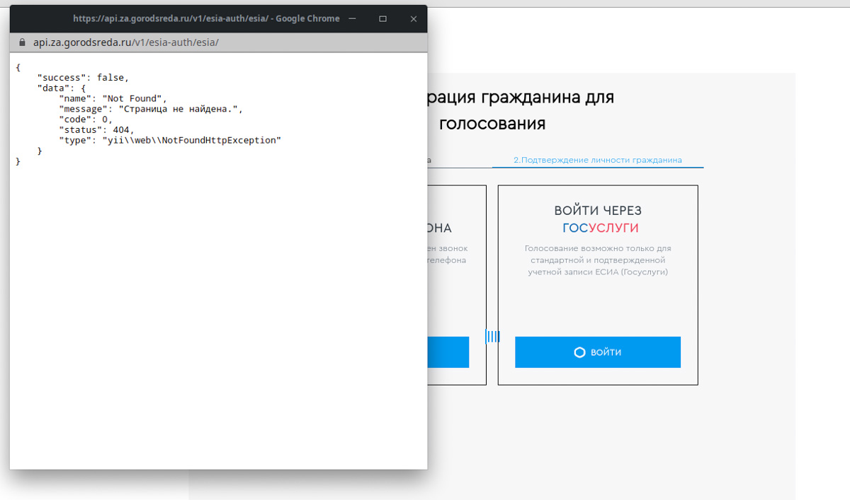Minimize the api.za.gorodsreda.ru Chrome popup
Viewport: 850px width, 500px height.
coord(352,18)
